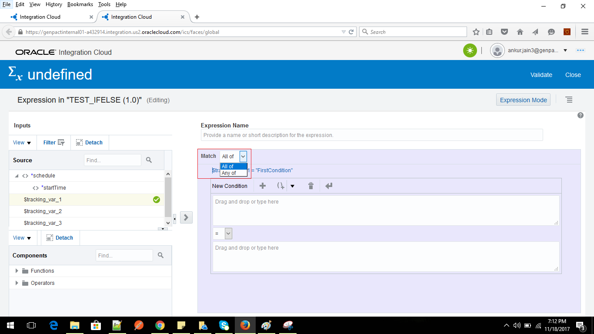This screenshot has width=594, height=334.
Task: Open Google Chrome from the taskbar
Action: [x=160, y=325]
